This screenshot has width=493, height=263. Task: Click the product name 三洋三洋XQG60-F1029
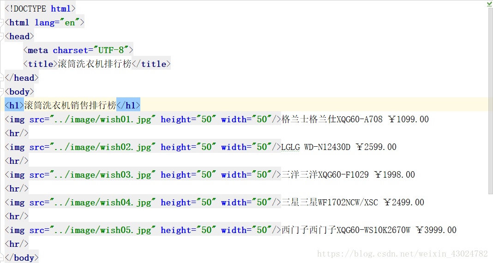(325, 175)
